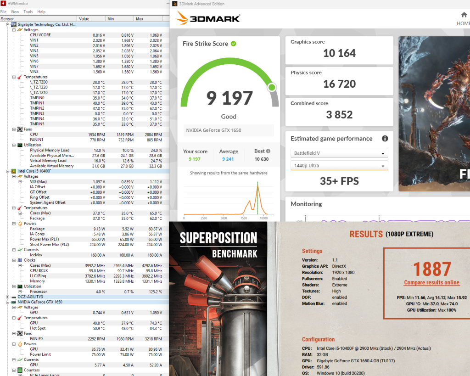Click the Compare results online link

click(x=431, y=282)
